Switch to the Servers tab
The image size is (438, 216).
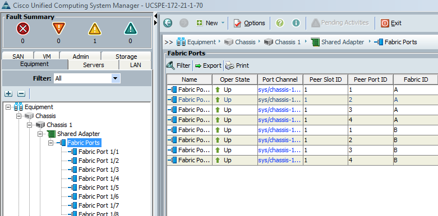[x=94, y=65]
